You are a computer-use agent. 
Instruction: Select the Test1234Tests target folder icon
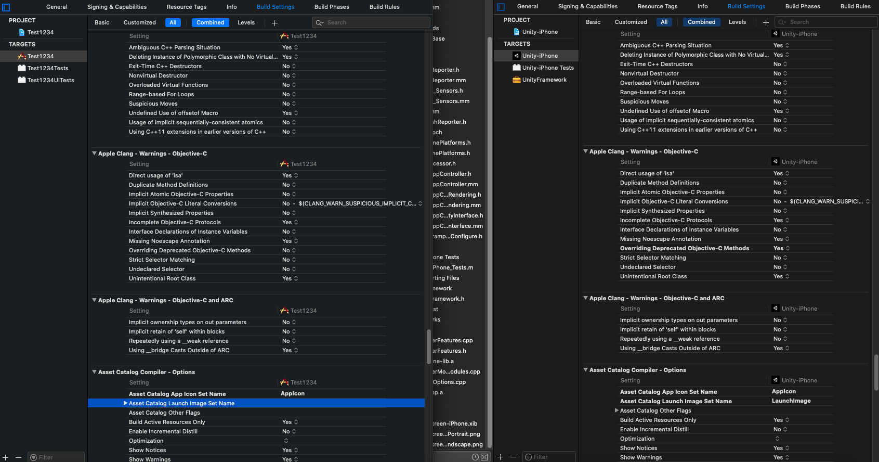pyautogui.click(x=22, y=68)
